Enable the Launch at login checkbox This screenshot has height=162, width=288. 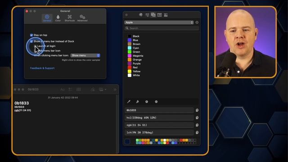tap(35, 46)
